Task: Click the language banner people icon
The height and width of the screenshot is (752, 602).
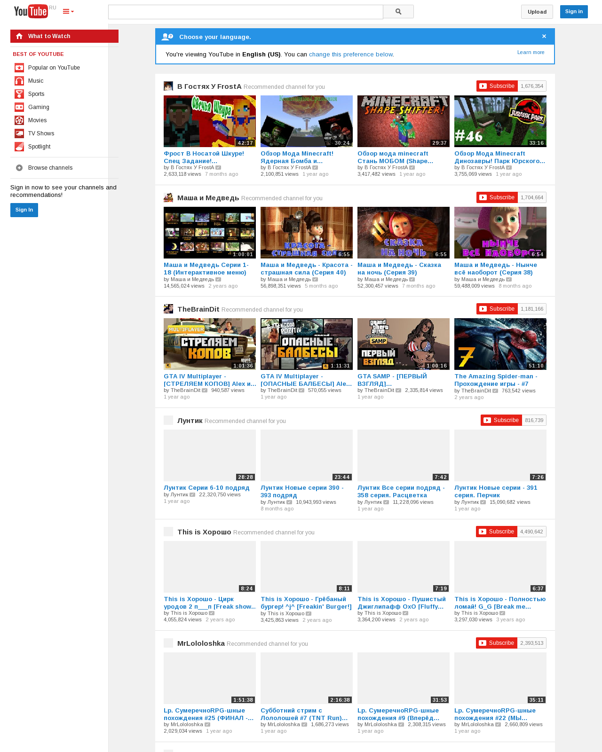Action: click(x=167, y=37)
